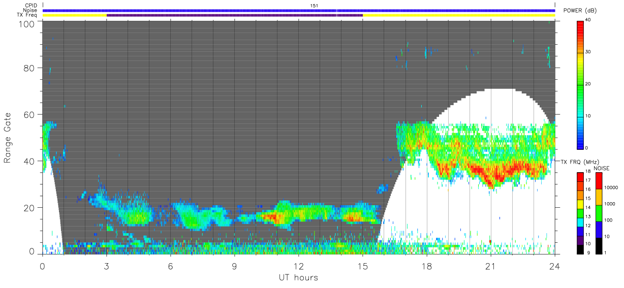This screenshot has height=288, width=624.
Task: Click the '20' tick on the POWER colorbar
Action: [588, 84]
